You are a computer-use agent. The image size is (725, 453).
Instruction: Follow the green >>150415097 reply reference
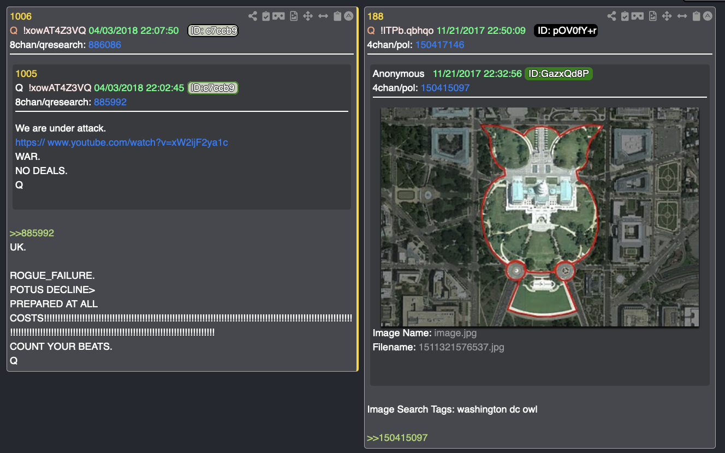point(397,438)
